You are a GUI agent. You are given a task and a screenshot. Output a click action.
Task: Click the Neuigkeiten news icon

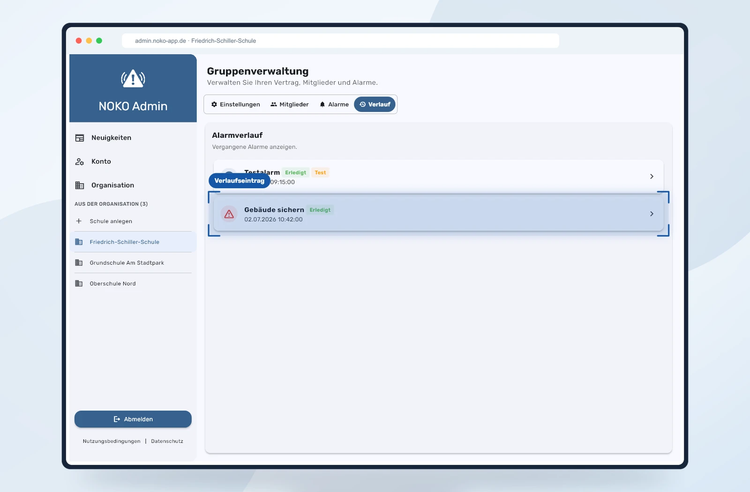tap(80, 138)
